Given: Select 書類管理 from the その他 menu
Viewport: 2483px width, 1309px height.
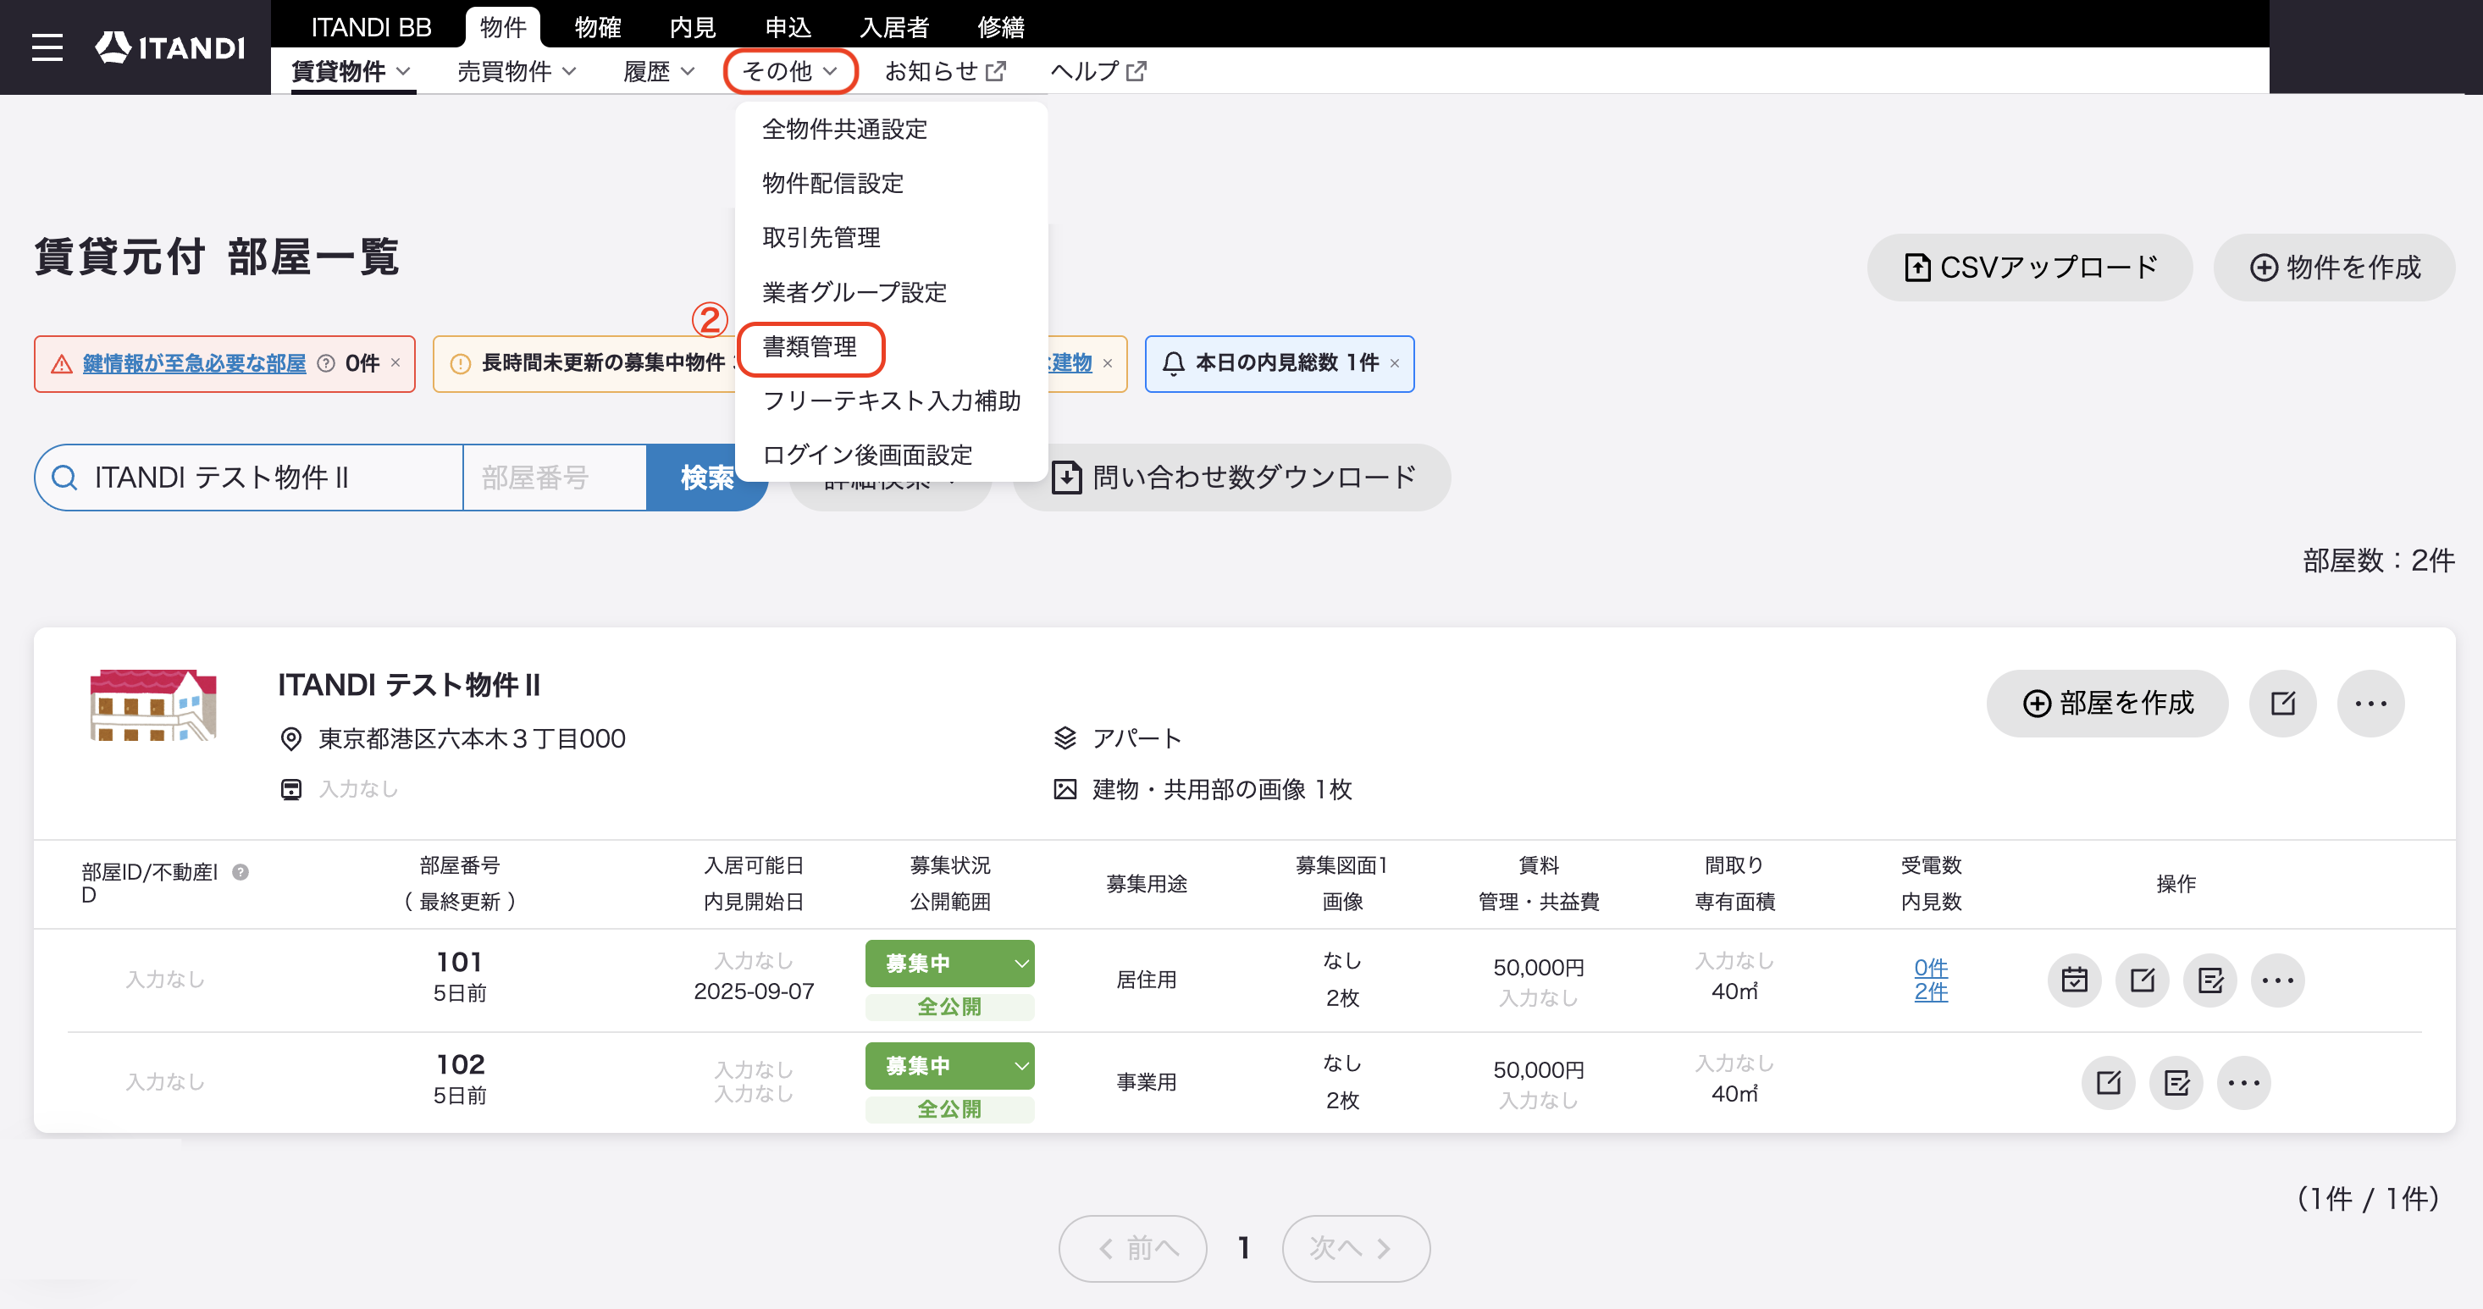Looking at the screenshot, I should point(810,347).
